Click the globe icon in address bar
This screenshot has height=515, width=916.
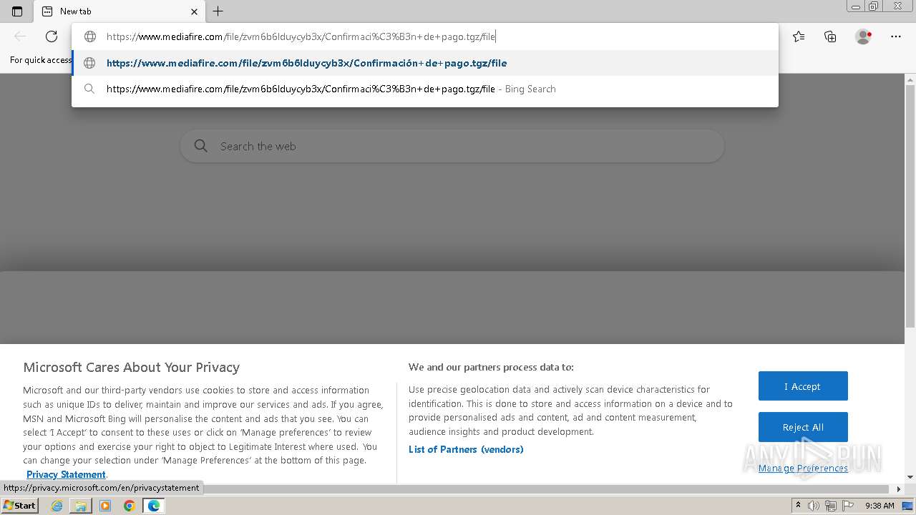pos(90,36)
